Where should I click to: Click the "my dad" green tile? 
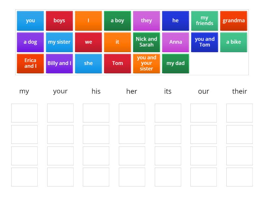[175, 63]
